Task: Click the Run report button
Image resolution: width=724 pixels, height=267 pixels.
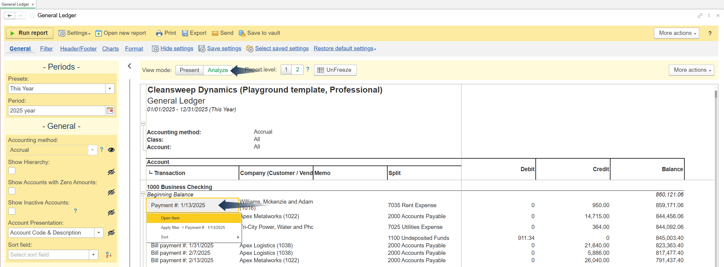Action: click(29, 33)
